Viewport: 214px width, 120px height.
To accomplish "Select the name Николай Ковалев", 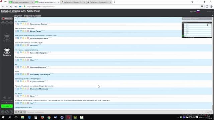I will pos(38,67).
